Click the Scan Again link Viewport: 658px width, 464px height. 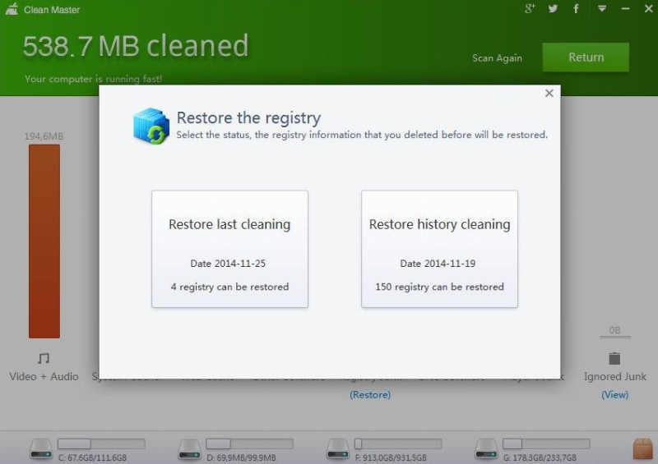[497, 58]
